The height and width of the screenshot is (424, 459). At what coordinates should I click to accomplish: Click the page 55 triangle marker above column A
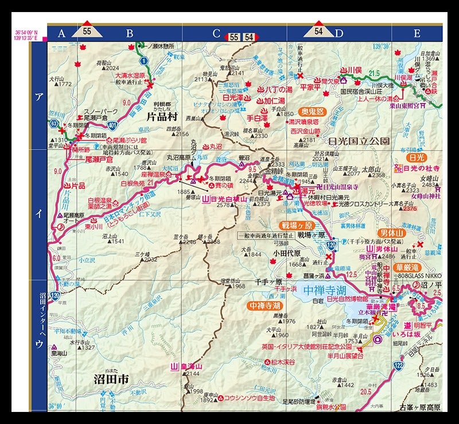[x=87, y=30]
